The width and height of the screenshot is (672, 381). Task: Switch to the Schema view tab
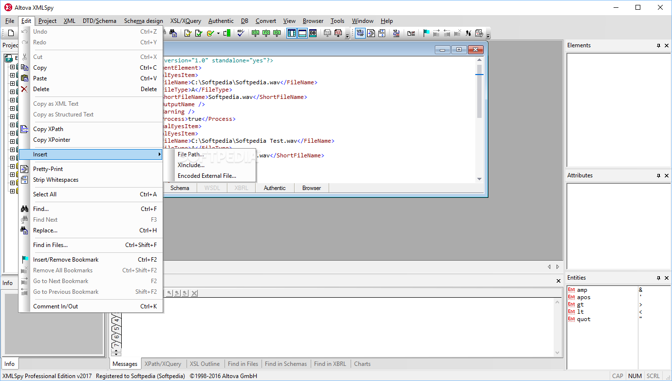pyautogui.click(x=180, y=188)
